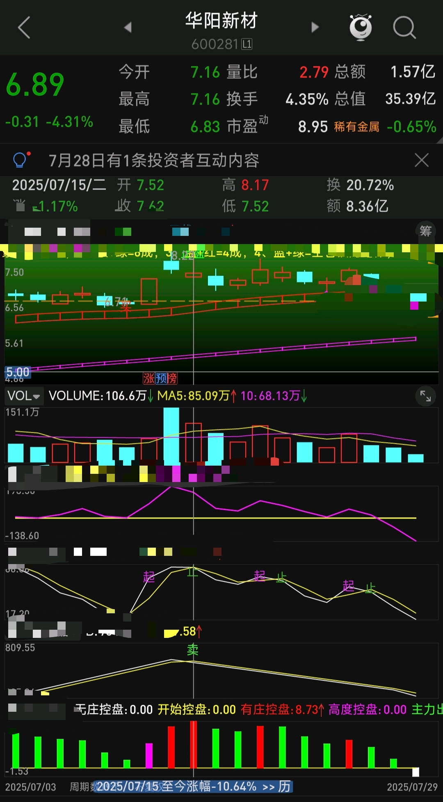Tap the stock title 华阳新材
This screenshot has width=443, height=802.
pyautogui.click(x=221, y=21)
